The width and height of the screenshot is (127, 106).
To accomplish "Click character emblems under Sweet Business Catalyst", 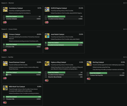I will click(x=5, y=78).
